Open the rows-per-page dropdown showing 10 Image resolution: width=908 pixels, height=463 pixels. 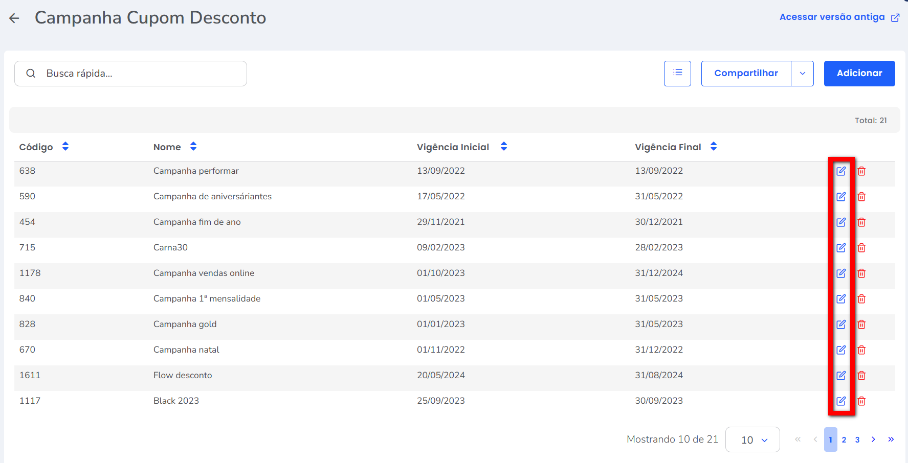click(x=752, y=439)
